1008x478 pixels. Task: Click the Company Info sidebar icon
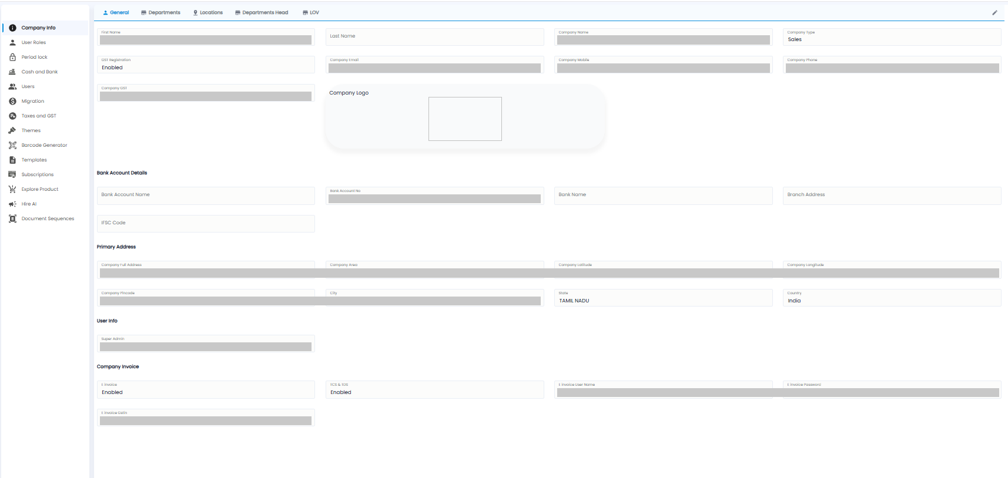pyautogui.click(x=12, y=28)
